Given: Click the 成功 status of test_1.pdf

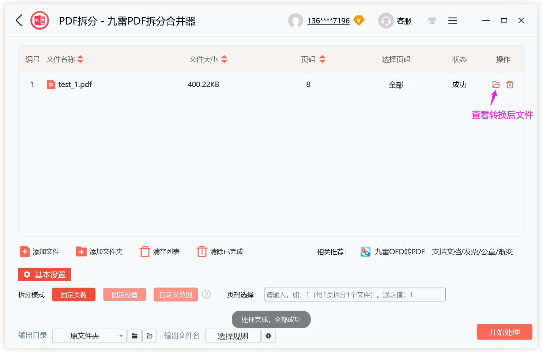Looking at the screenshot, I should click(459, 85).
